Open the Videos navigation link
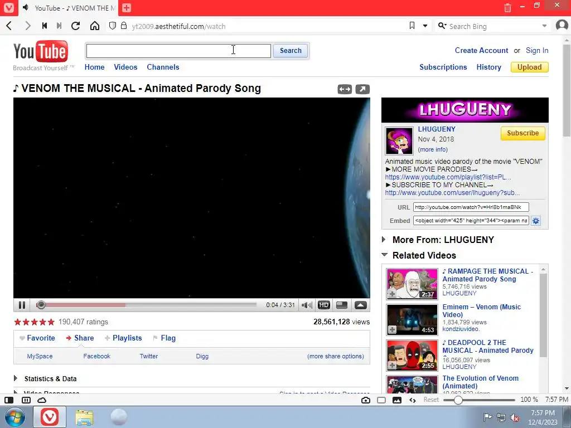 tap(125, 67)
